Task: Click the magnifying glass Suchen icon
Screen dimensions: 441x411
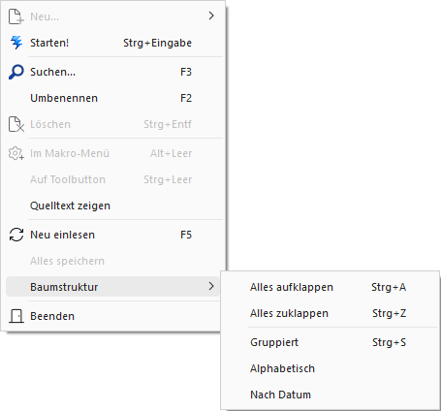Action: 16,72
